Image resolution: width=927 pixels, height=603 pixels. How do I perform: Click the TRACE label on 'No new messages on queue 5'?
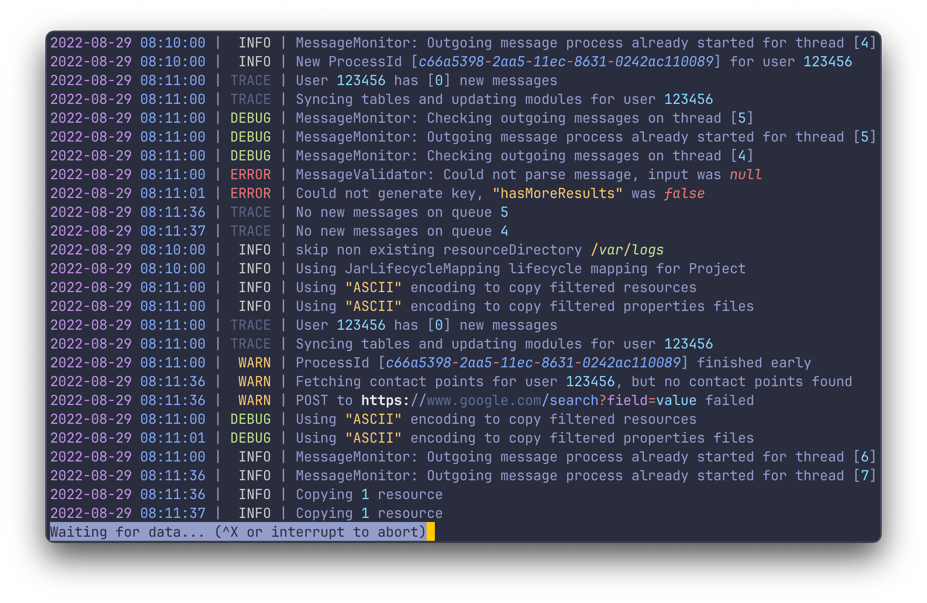251,212
